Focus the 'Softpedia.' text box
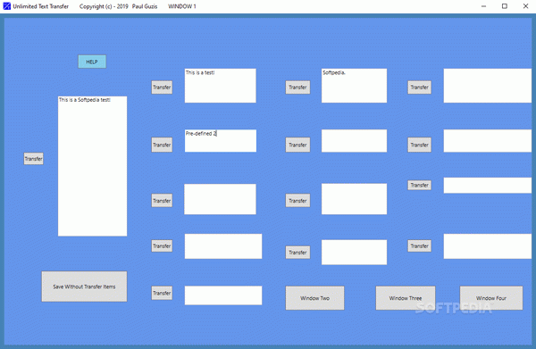536x349 pixels. click(x=354, y=86)
